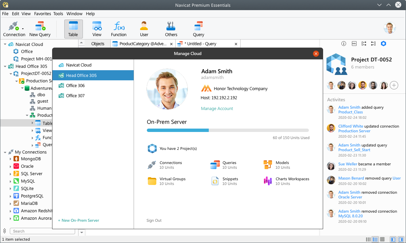The image size is (406, 243).
Task: Open the User toolbar icon
Action: pyautogui.click(x=144, y=26)
